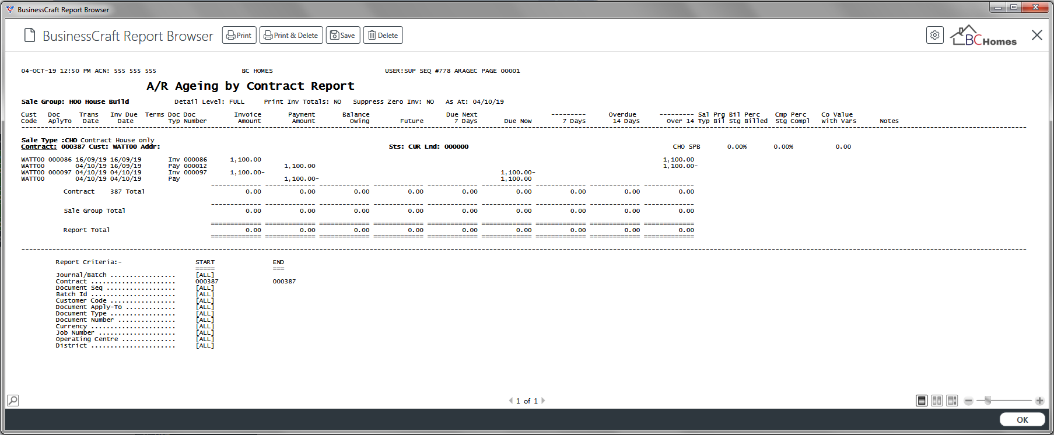Click the "Detail Level: FULL" text
Viewport: 1054px width, 435px height.
[209, 102]
